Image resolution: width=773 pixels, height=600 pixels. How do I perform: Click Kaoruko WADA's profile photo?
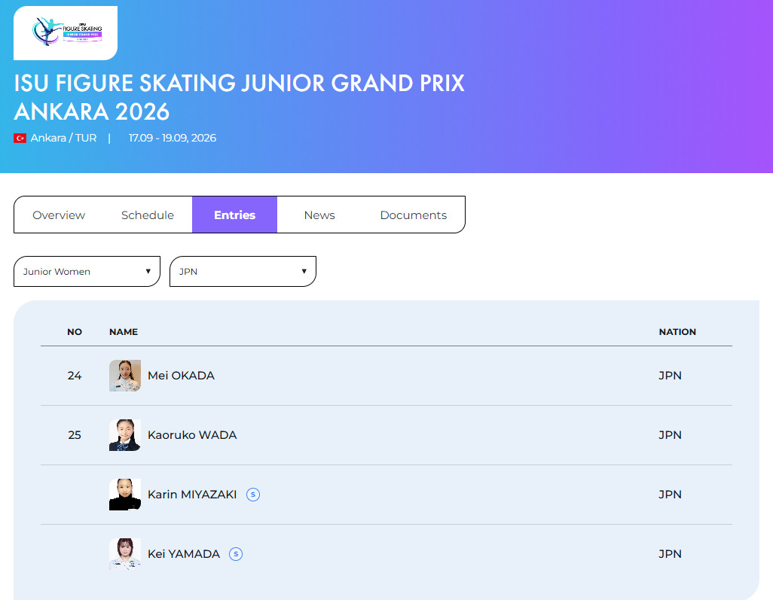point(125,435)
